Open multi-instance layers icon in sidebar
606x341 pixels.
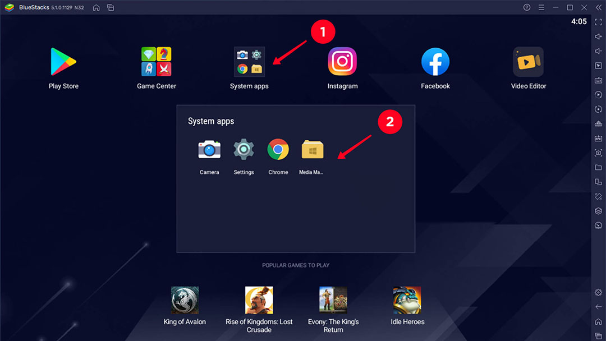pos(598,211)
